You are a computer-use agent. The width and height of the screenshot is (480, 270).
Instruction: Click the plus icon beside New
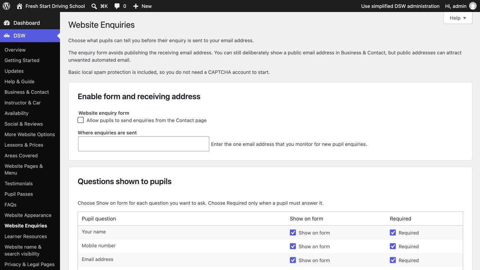pos(136,6)
